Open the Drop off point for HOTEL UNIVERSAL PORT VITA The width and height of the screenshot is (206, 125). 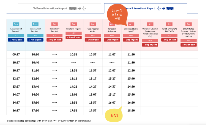point(169,40)
